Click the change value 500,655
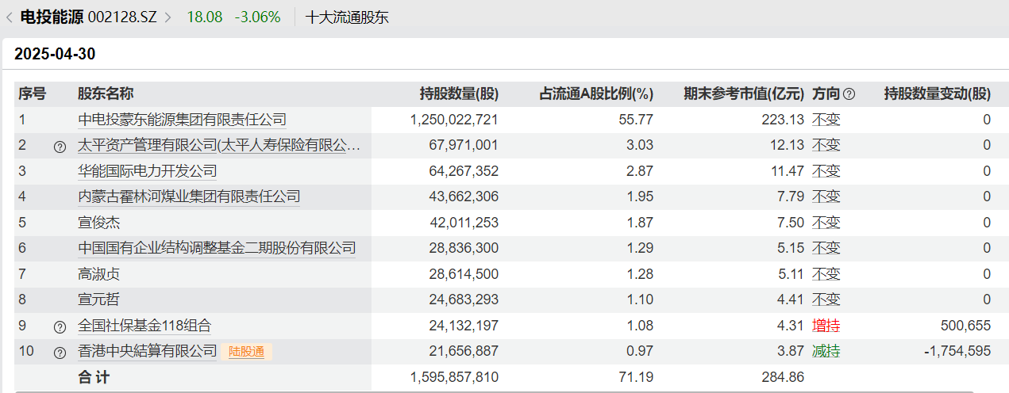This screenshot has width=1009, height=393. pyautogui.click(x=965, y=326)
